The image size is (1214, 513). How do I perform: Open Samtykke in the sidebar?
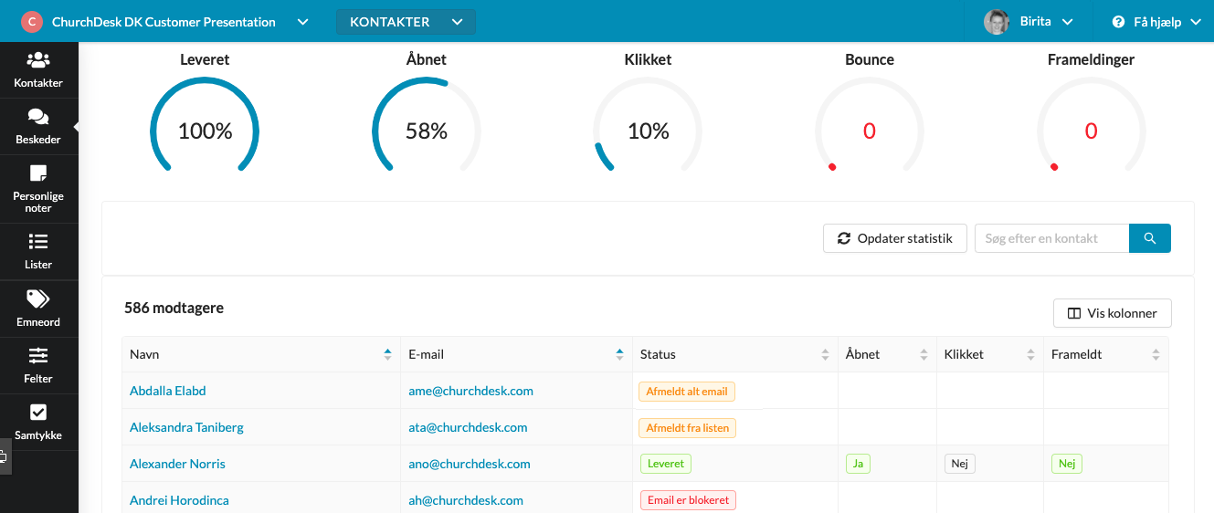38,422
